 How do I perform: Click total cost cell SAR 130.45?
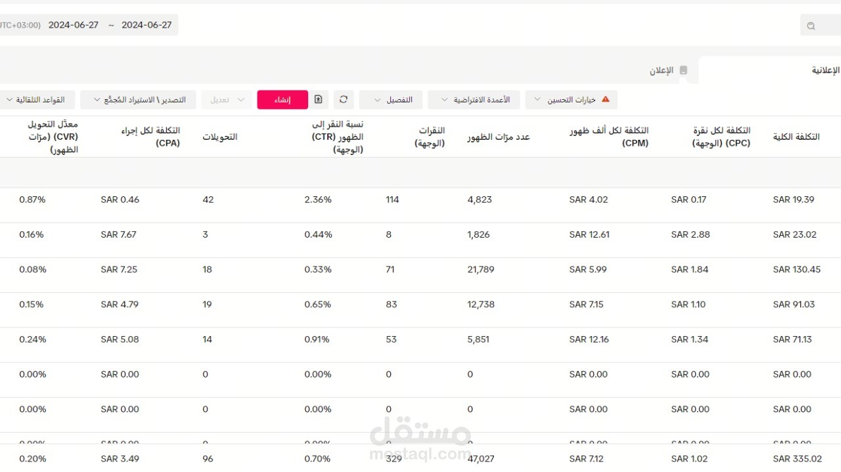797,269
